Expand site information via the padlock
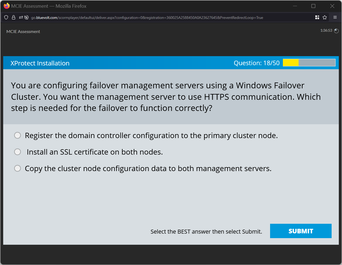The width and height of the screenshot is (342, 265). [13, 17]
